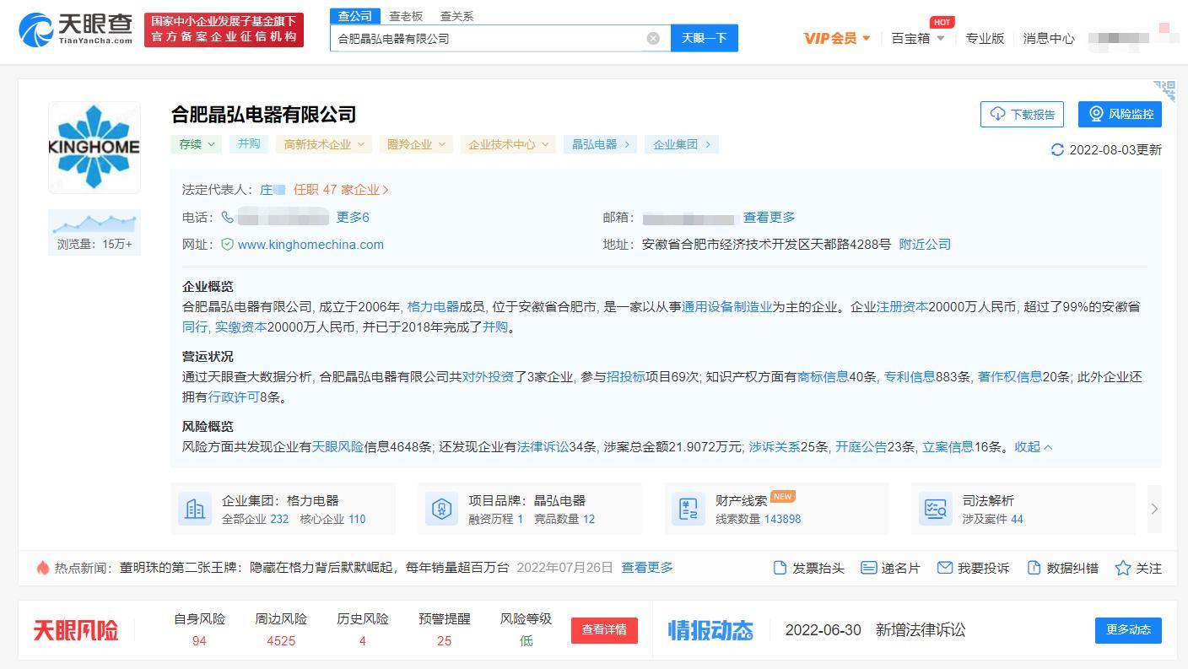Viewport: 1188px width, 669px height.
Task: Collapse the overview with 收起
Action: (x=1034, y=446)
